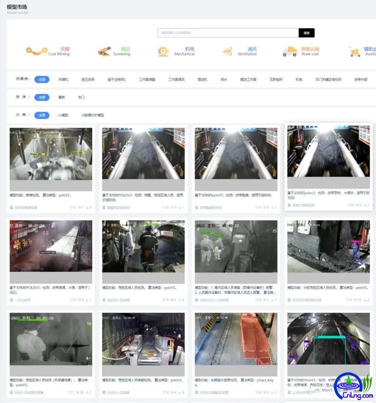Viewport: 376px width, 403px height.
Task: Click the download icon on the dark tunnel walkway card
Action: point(180,392)
